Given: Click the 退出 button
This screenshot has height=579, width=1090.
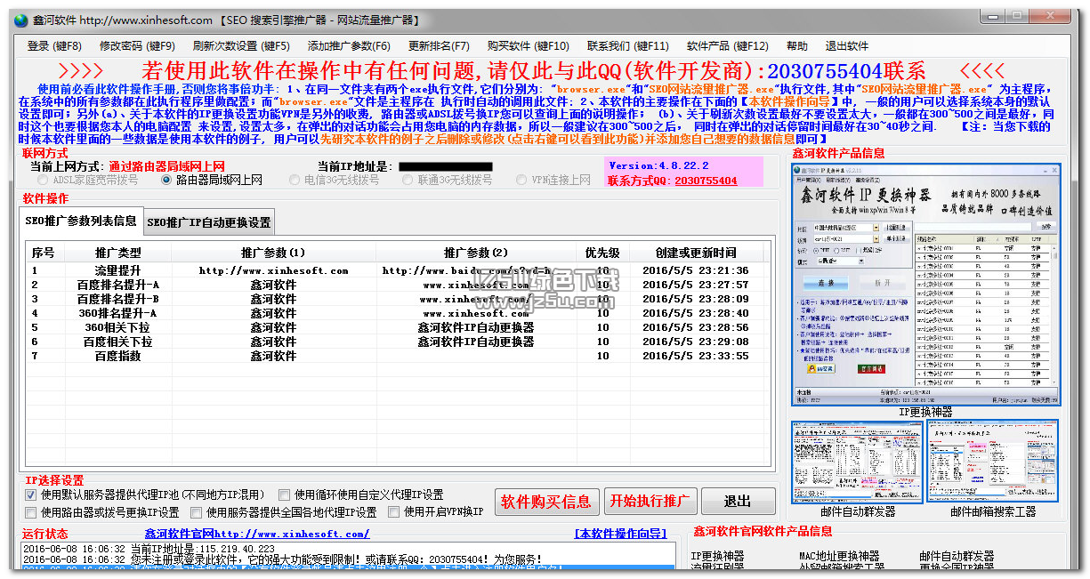Looking at the screenshot, I should (738, 502).
